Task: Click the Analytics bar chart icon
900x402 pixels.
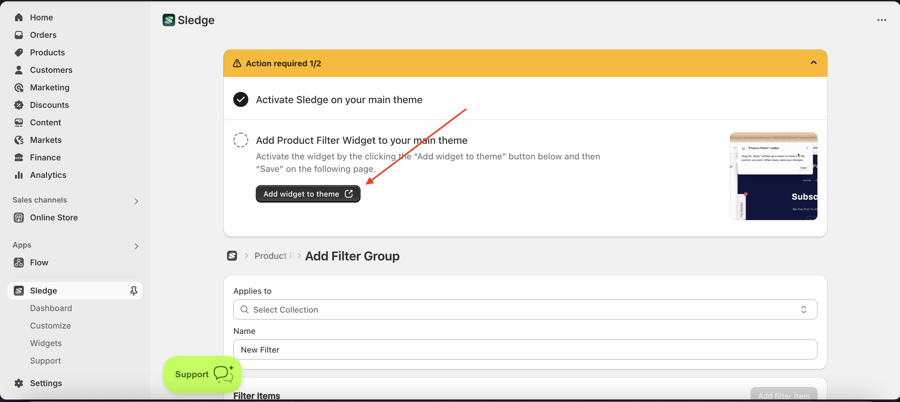Action: pos(19,175)
